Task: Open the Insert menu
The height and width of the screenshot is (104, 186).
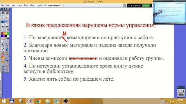Action: click(x=19, y=5)
